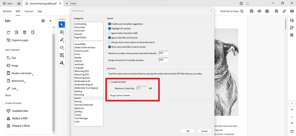The width and height of the screenshot is (296, 136).
Task: Open the bookmarks pane on right rail
Action: click(292, 28)
